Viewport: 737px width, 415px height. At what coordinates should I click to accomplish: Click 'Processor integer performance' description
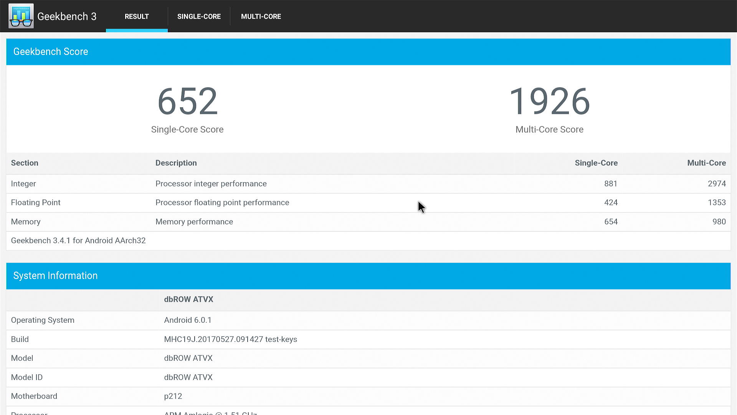point(211,184)
